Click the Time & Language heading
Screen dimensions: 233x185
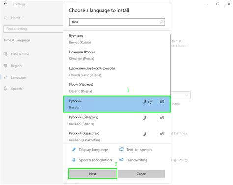point(17,40)
